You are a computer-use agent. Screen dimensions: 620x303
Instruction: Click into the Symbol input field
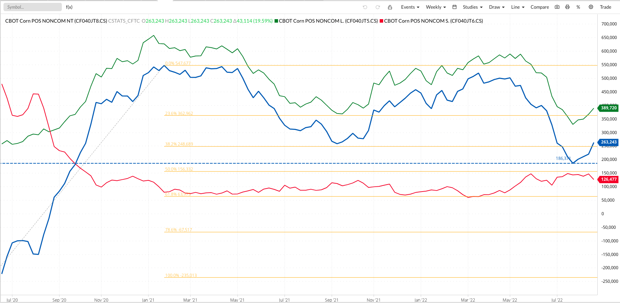click(x=32, y=7)
